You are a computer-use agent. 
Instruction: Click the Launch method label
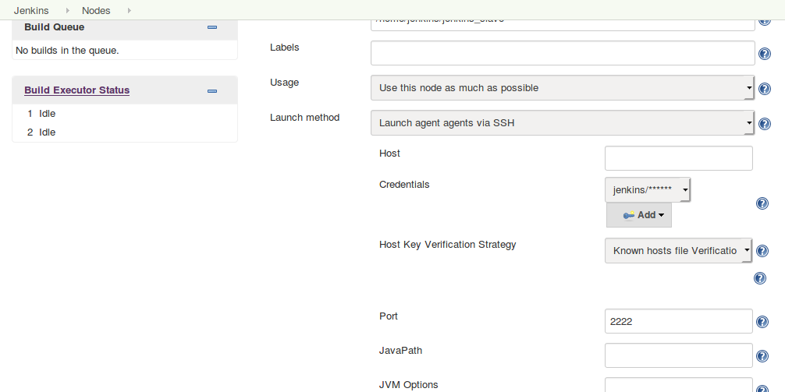pos(305,118)
